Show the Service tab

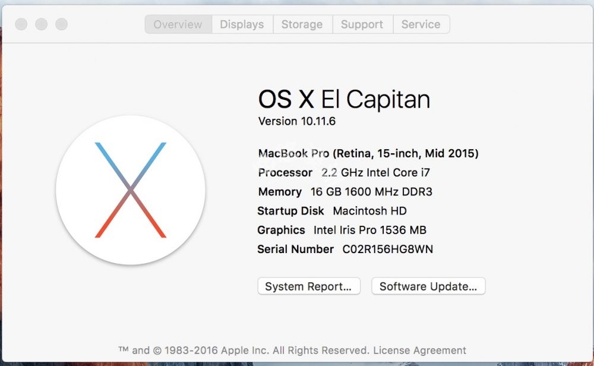pyautogui.click(x=421, y=24)
